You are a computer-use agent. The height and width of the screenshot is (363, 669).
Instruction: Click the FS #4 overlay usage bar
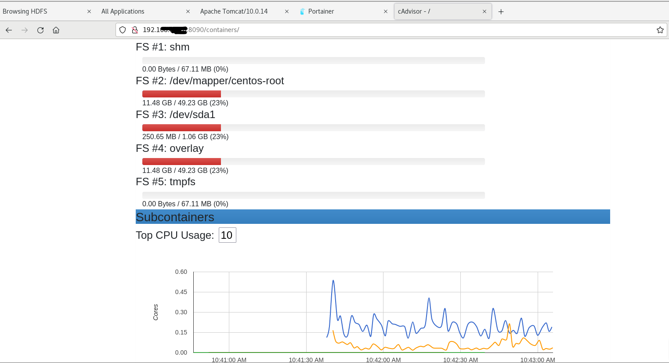point(314,162)
